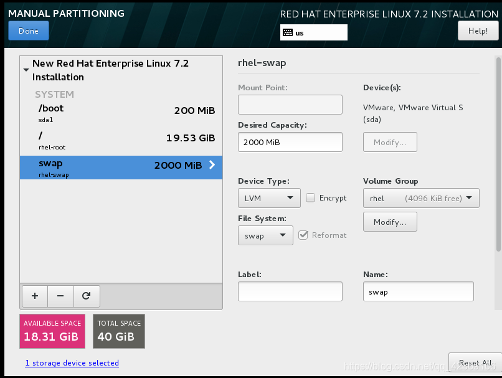Click the Mount Point input field
Screen dimensions: 502x378
(290, 105)
